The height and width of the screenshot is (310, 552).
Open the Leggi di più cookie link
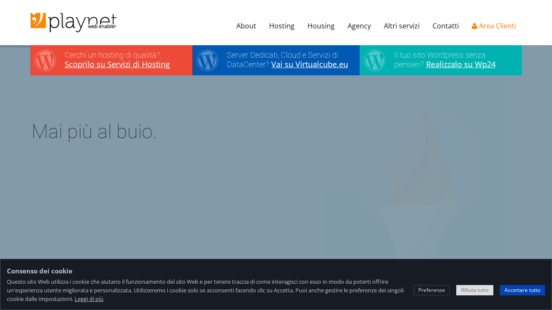(89, 299)
